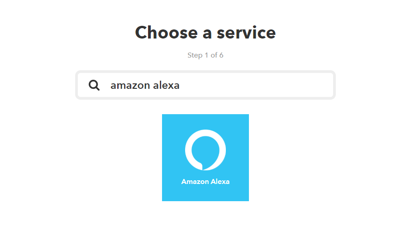Focus the service search input field
This screenshot has width=401, height=227.
[205, 85]
